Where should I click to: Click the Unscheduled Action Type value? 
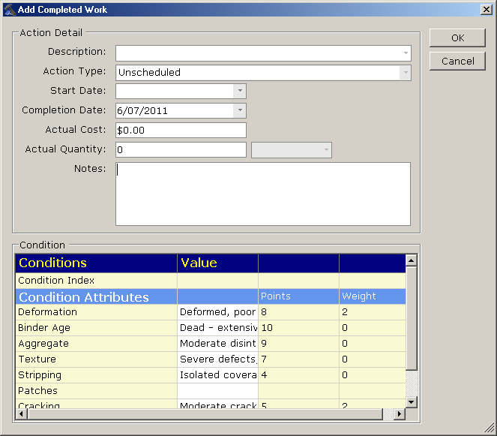(x=149, y=72)
